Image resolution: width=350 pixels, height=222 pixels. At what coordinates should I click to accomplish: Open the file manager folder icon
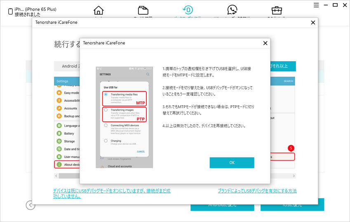[x=143, y=10]
